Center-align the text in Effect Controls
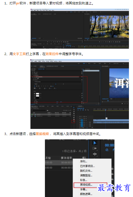Viewport: 133px width, 197px height. pos(37,86)
